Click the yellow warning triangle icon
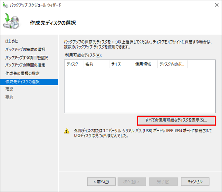The height and width of the screenshot is (192, 222). (x=67, y=131)
